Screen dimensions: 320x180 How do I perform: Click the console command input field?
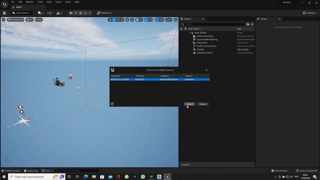coord(76,170)
